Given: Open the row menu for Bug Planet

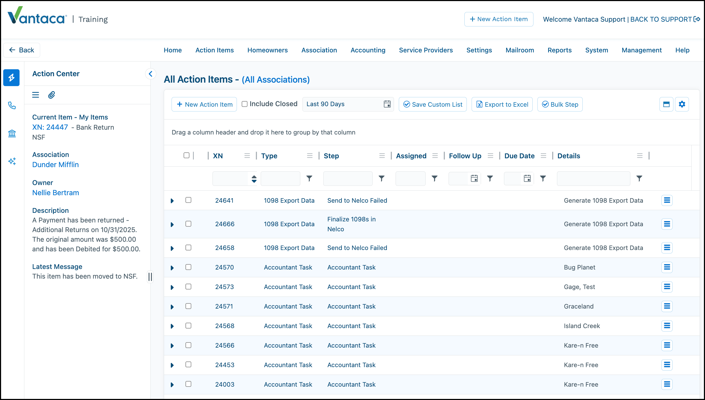Looking at the screenshot, I should coord(667,267).
